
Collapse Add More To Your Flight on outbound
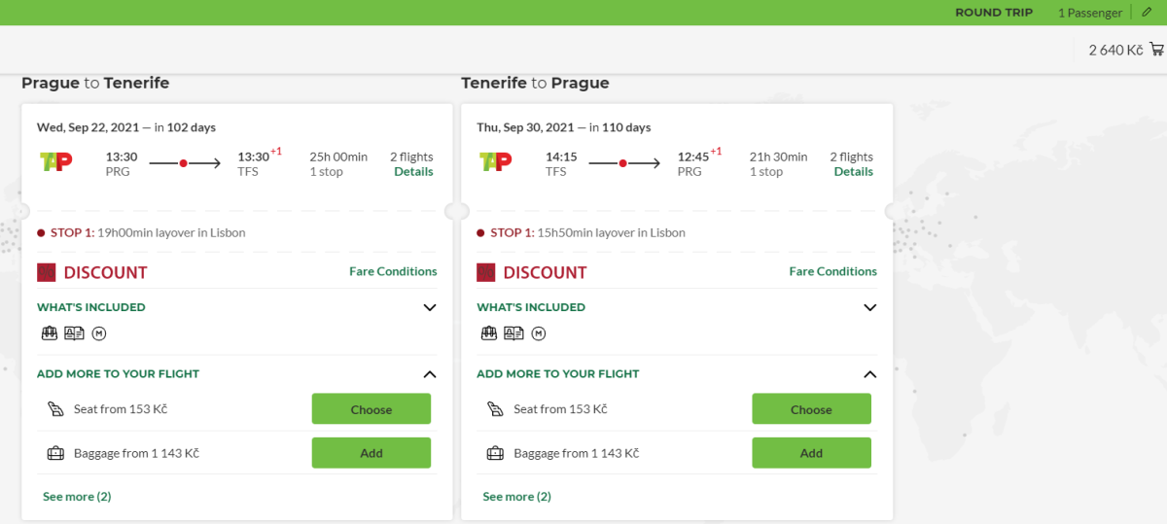pos(430,374)
